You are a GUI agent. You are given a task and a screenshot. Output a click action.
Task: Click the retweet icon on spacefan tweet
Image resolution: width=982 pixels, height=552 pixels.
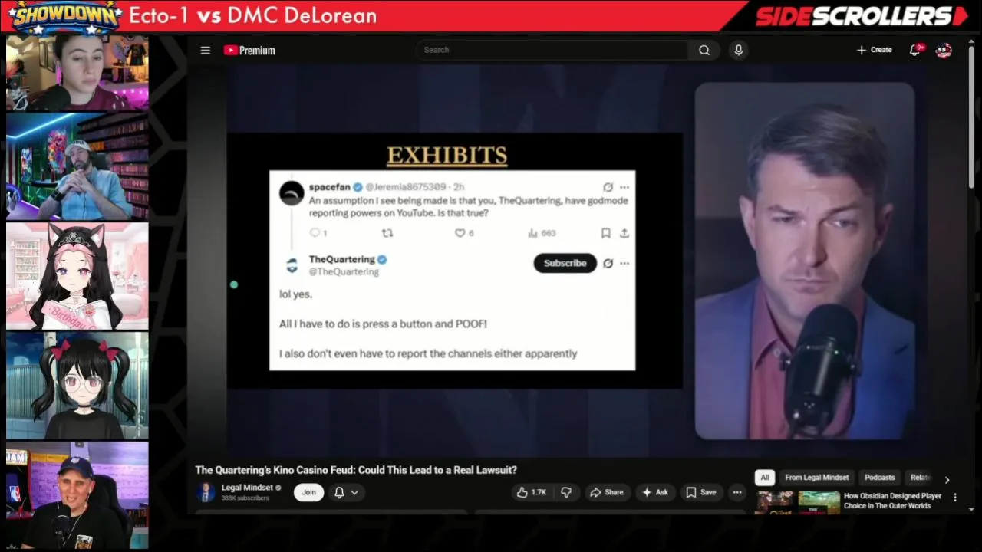coord(387,233)
